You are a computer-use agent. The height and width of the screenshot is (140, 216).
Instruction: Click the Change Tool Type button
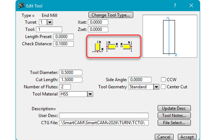111,15
